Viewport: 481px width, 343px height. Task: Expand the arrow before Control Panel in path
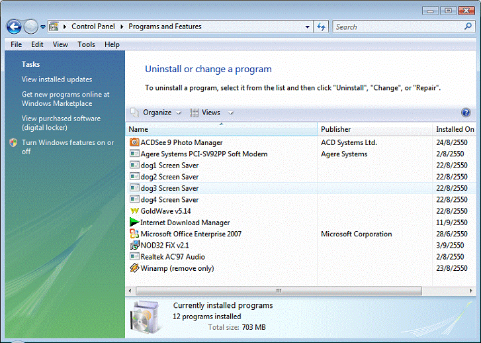pos(65,26)
